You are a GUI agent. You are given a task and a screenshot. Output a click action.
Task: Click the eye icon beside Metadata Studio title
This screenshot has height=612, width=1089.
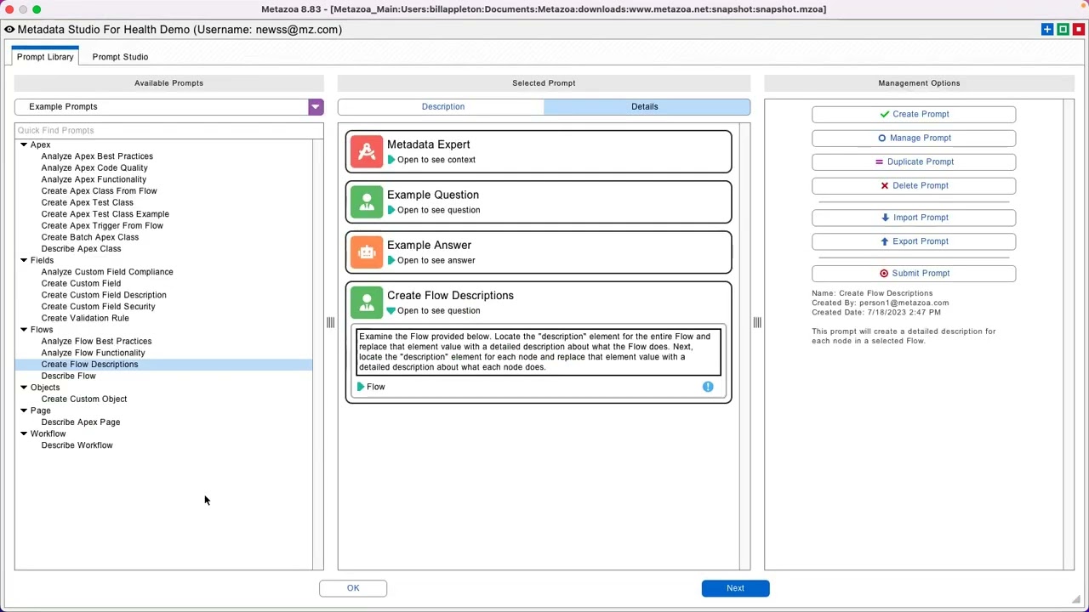click(9, 30)
